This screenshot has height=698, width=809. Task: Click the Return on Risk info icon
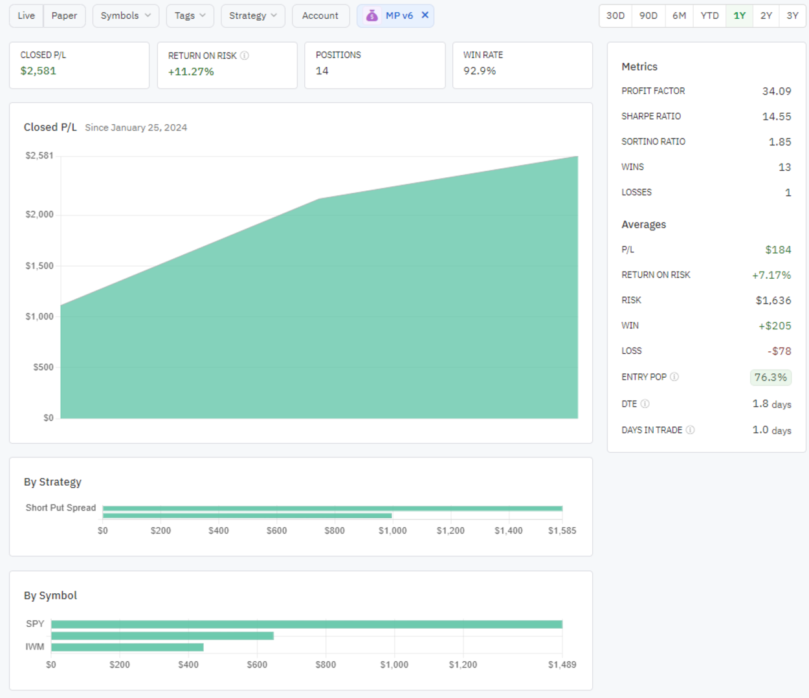[x=245, y=56]
